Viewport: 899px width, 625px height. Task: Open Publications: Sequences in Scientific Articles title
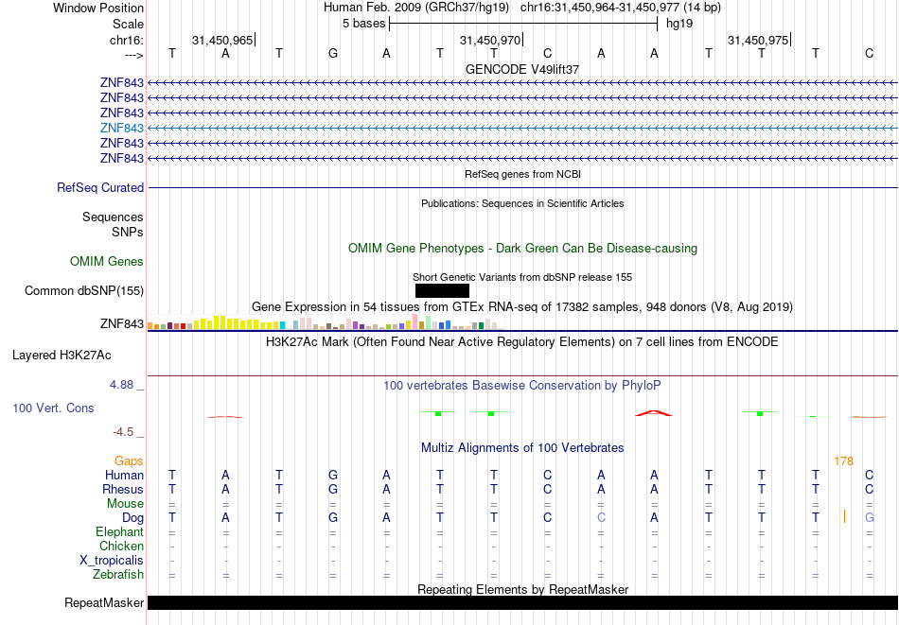(522, 203)
